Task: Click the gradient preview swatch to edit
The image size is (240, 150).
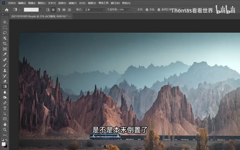Action: 31,10
